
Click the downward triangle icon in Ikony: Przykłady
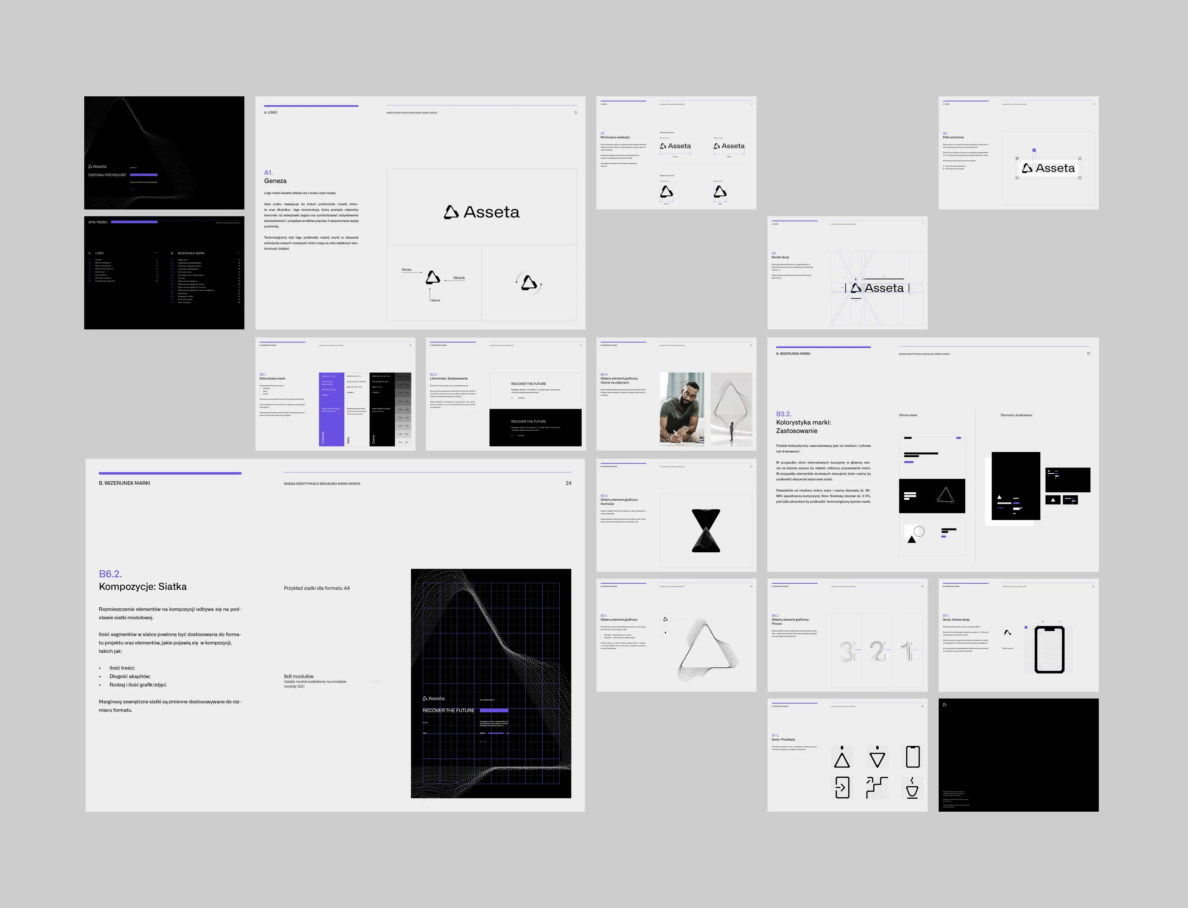coord(877,757)
